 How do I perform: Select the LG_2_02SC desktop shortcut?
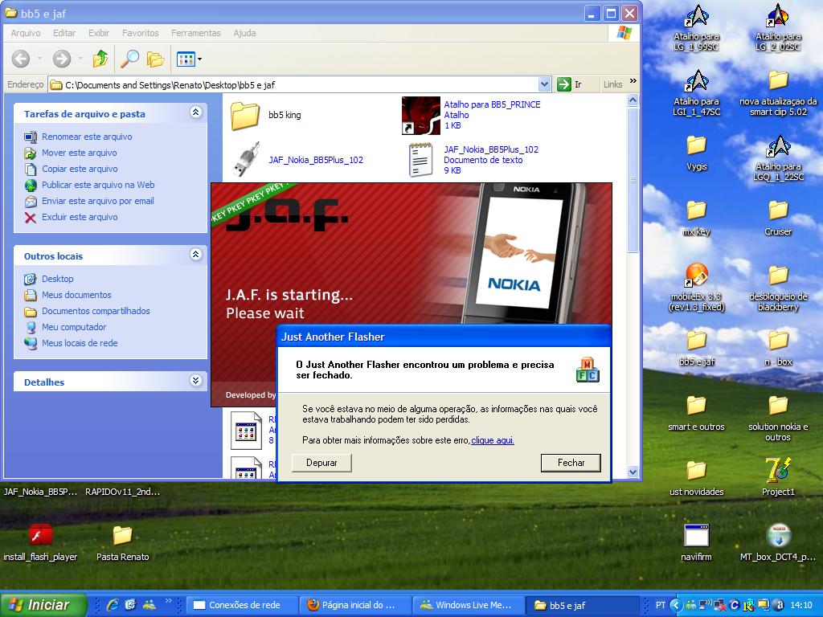pos(778,28)
